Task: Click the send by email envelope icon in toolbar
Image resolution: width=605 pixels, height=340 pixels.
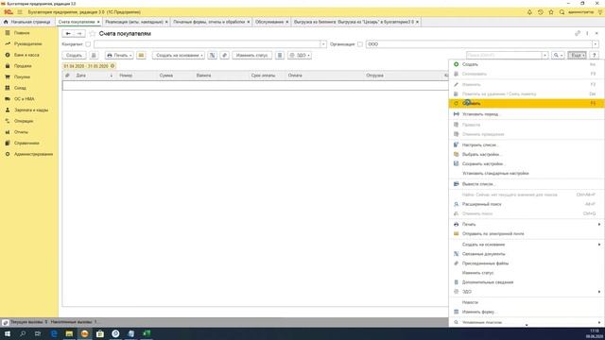Action: pyautogui.click(x=141, y=56)
